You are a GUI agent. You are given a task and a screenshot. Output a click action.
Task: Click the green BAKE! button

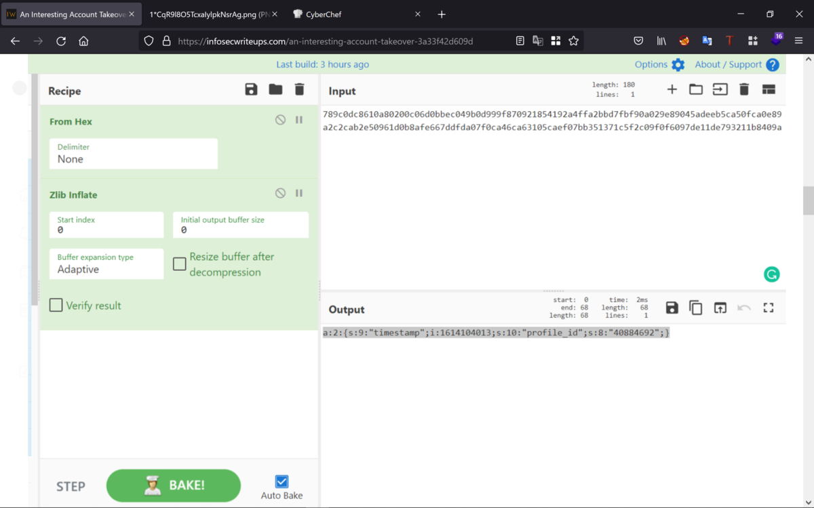(174, 486)
